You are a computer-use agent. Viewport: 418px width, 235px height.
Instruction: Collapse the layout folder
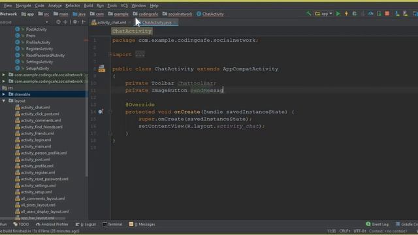pos(3,101)
